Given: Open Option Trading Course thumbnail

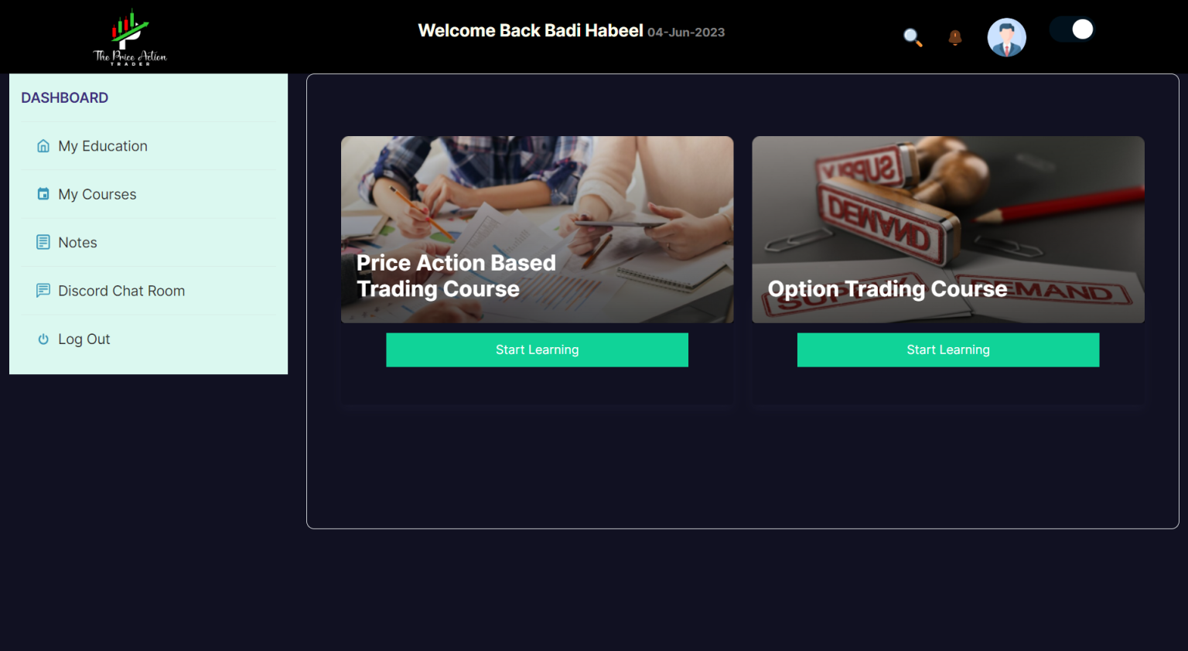Looking at the screenshot, I should (x=948, y=230).
